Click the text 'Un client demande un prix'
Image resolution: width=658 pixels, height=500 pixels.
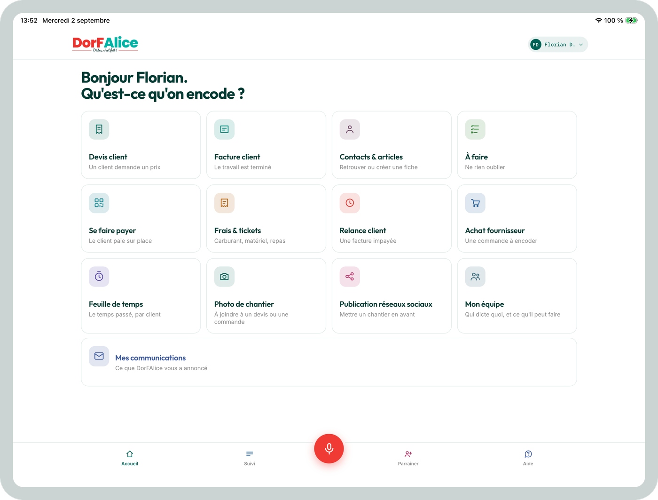pos(125,167)
